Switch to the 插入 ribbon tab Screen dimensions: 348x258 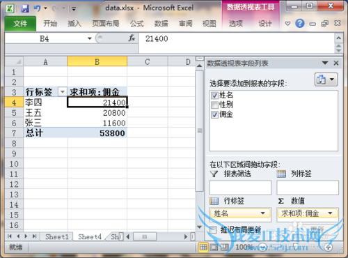point(74,24)
